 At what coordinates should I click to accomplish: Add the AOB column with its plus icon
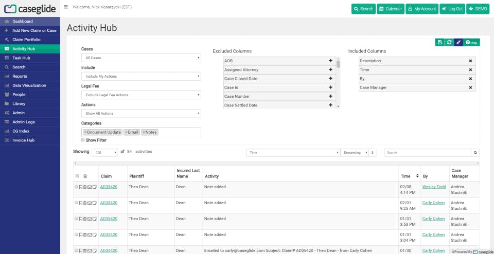(x=330, y=61)
